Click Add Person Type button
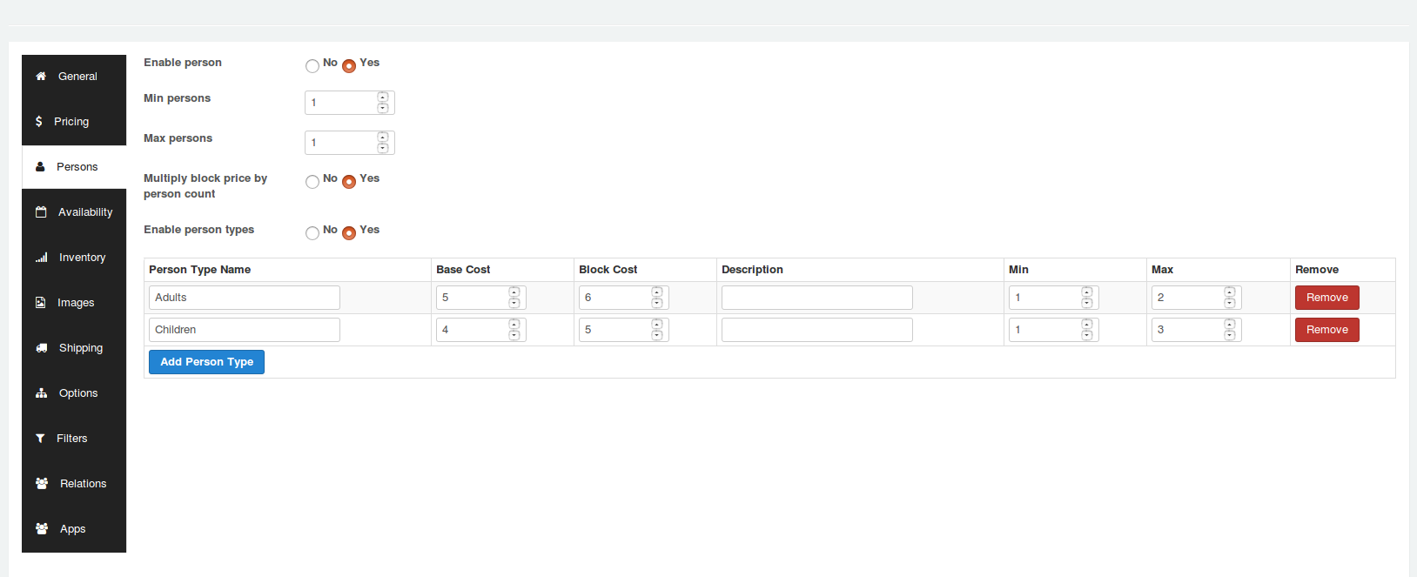This screenshot has width=1417, height=577. [206, 362]
